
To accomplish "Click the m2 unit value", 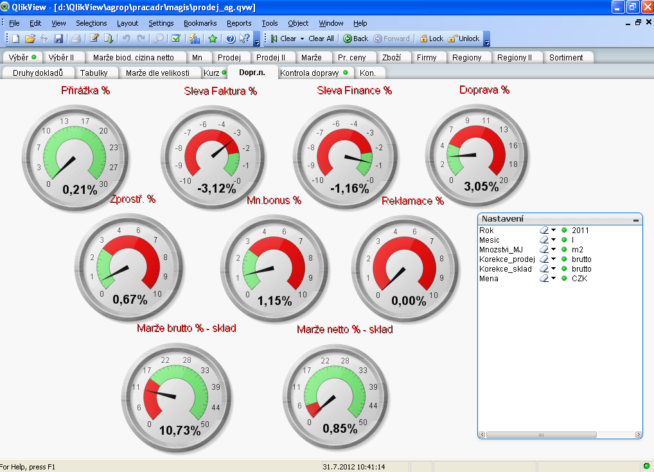I will tap(578, 249).
